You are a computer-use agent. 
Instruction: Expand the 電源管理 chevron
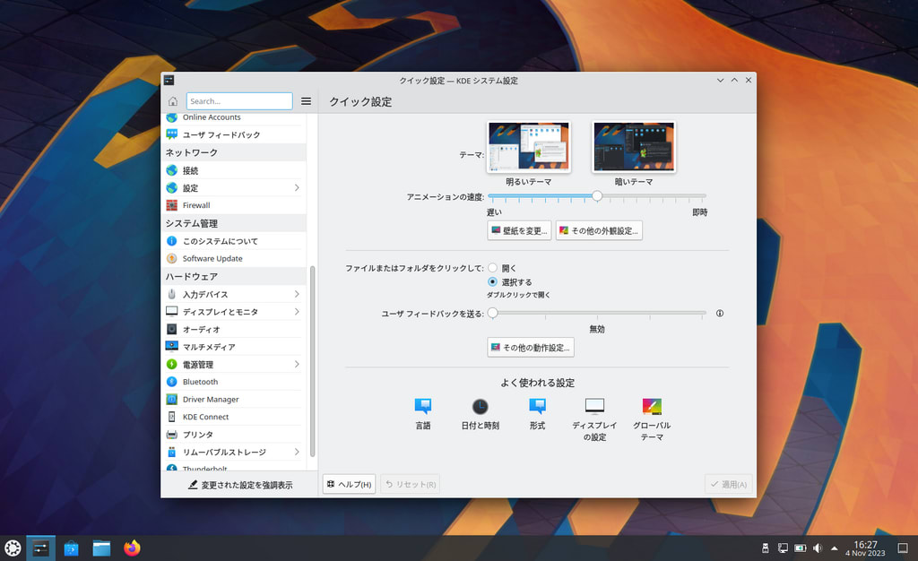tap(297, 365)
